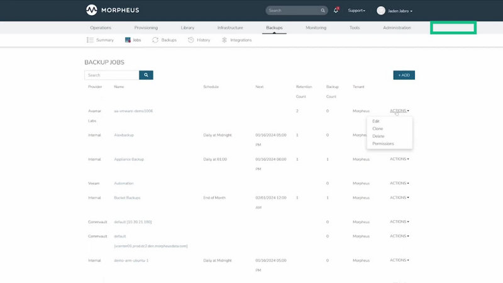Open the Tools main tab
The height and width of the screenshot is (283, 503).
pos(355,28)
